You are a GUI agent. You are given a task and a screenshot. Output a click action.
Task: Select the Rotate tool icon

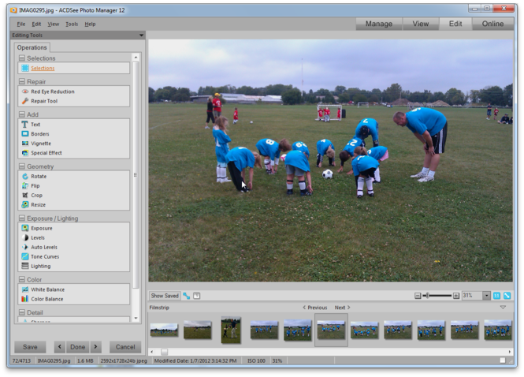pos(25,177)
